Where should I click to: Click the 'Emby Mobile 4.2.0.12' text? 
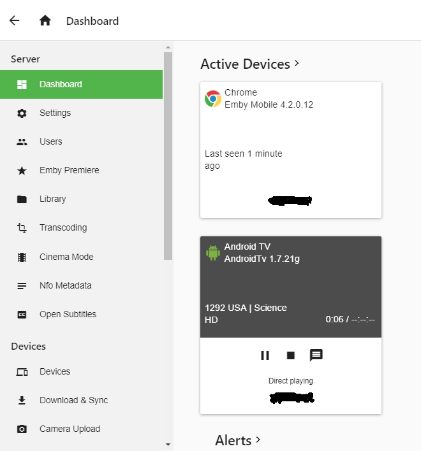269,104
